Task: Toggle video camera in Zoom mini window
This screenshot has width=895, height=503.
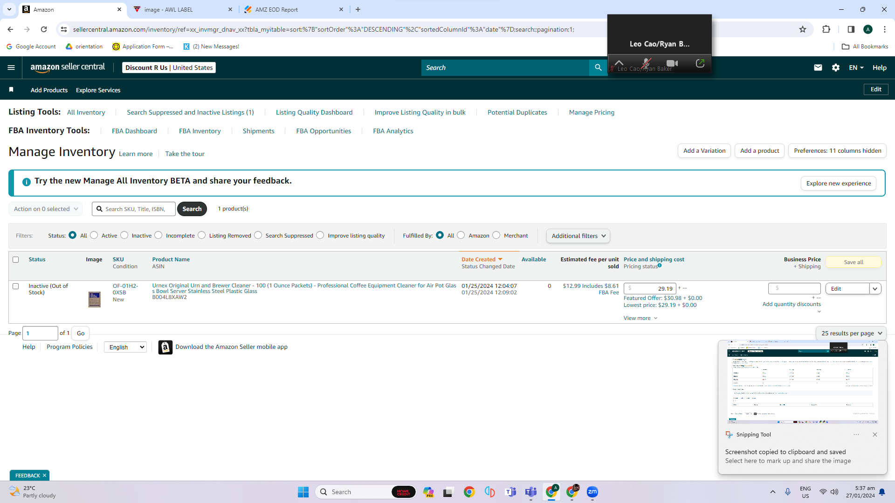Action: pyautogui.click(x=672, y=63)
